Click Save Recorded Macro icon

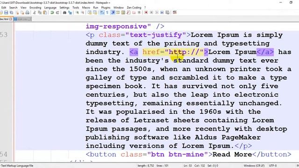click(x=167, y=13)
